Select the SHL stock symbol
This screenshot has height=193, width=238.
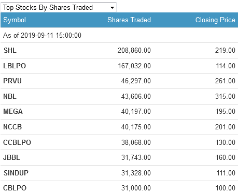coord(10,50)
